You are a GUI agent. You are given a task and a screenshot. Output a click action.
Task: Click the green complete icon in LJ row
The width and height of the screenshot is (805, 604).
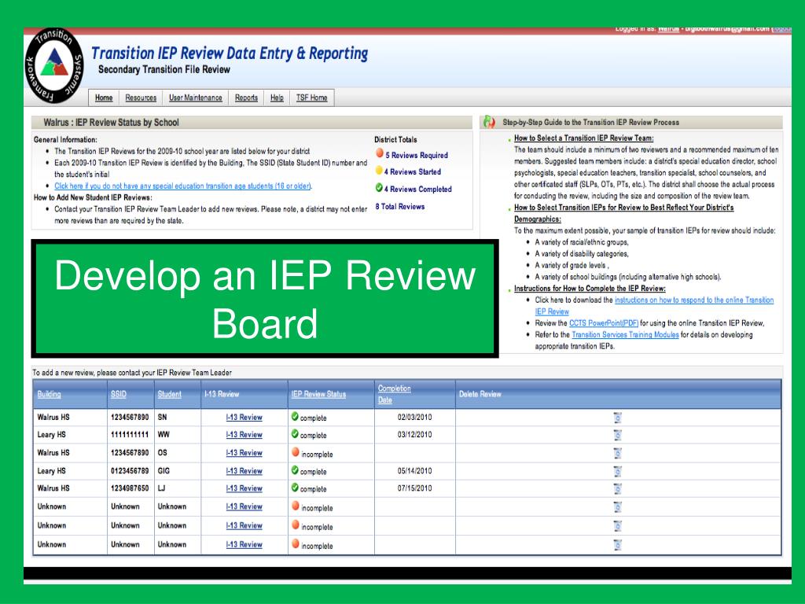click(295, 488)
